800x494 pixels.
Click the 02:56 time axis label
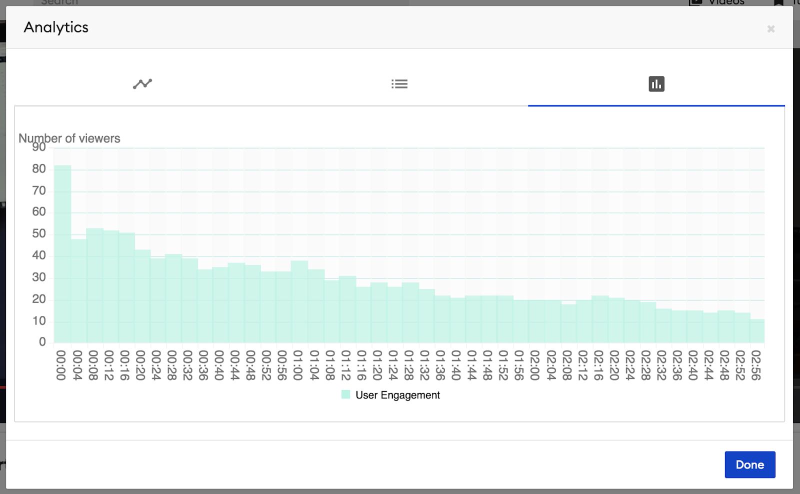point(756,365)
